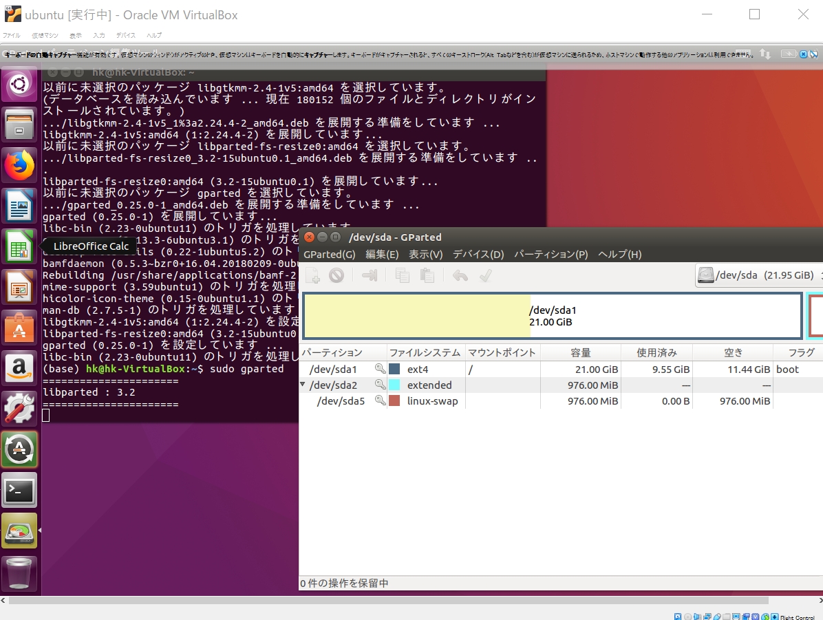Select the /dev/sda1 ext4 partition row
The image size is (823, 620).
[561, 369]
